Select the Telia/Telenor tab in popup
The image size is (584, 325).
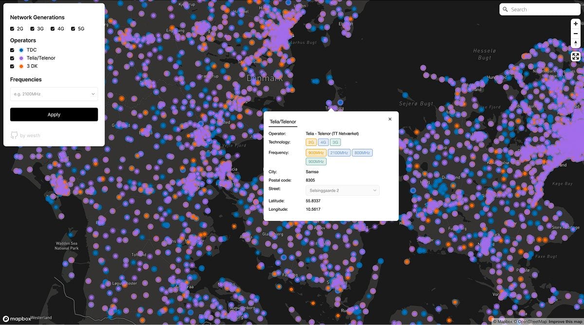283,122
